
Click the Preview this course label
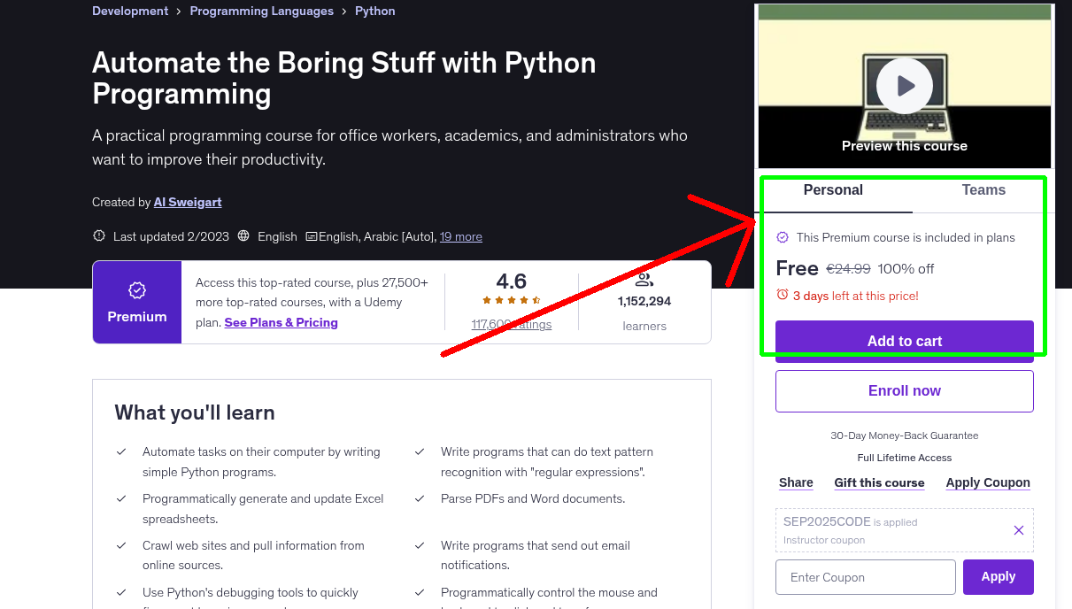pos(905,146)
